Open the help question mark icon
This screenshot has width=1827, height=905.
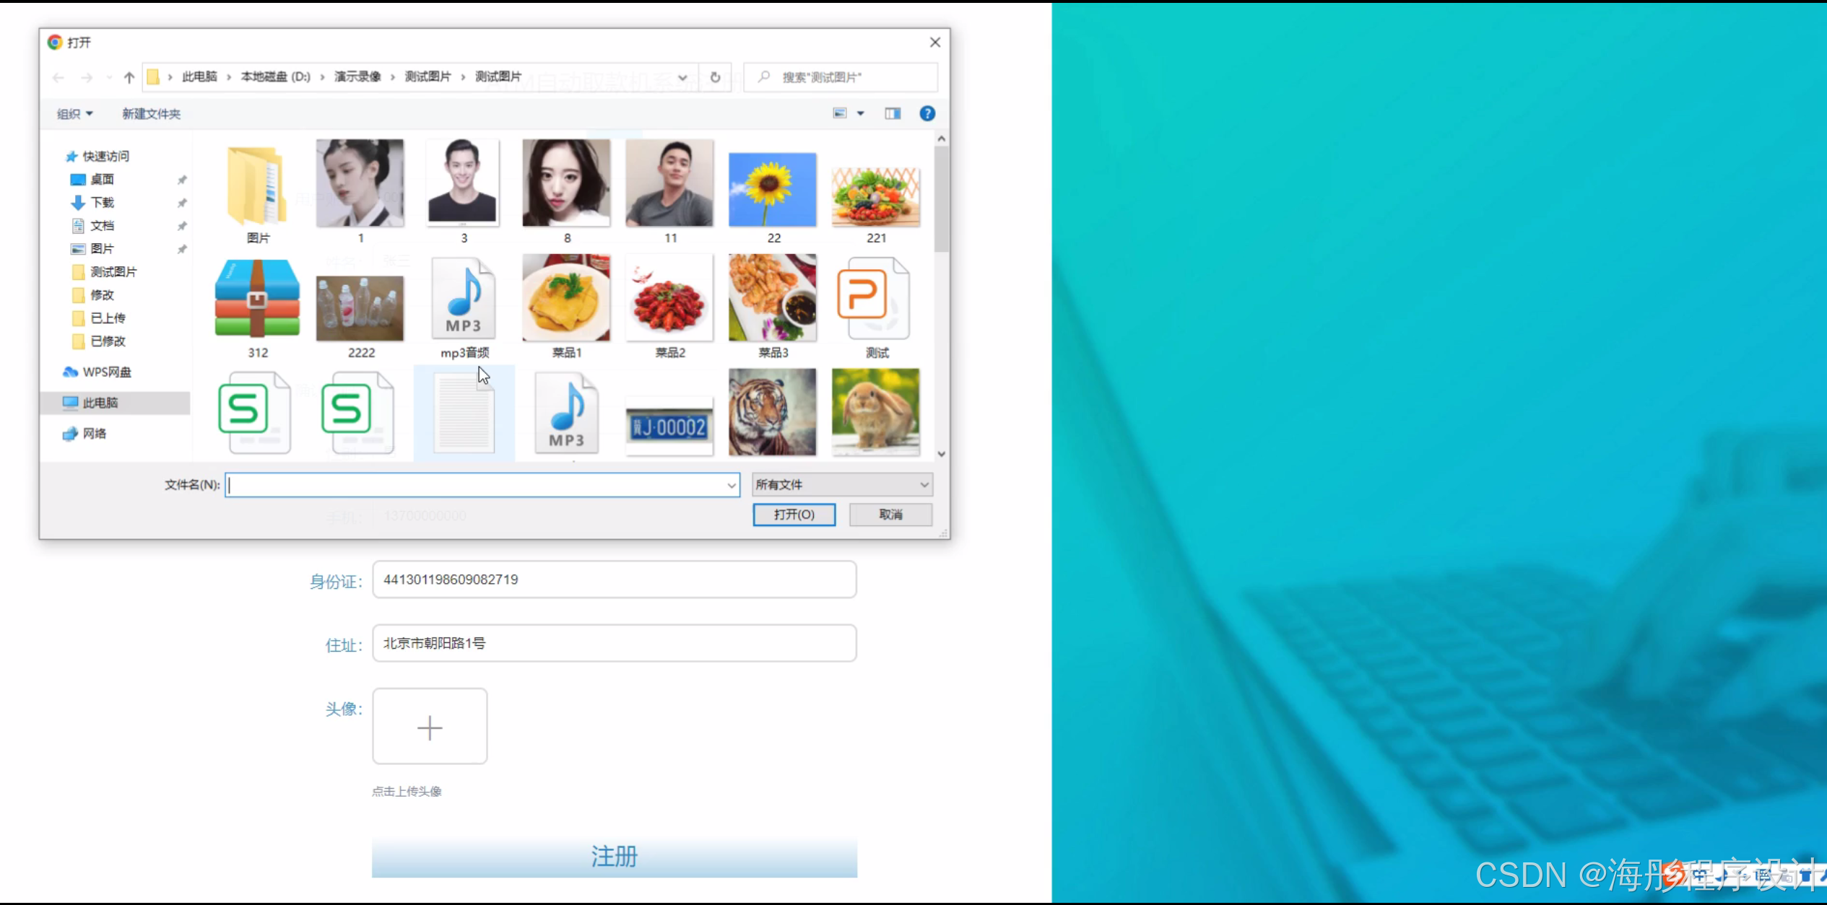[x=927, y=113]
